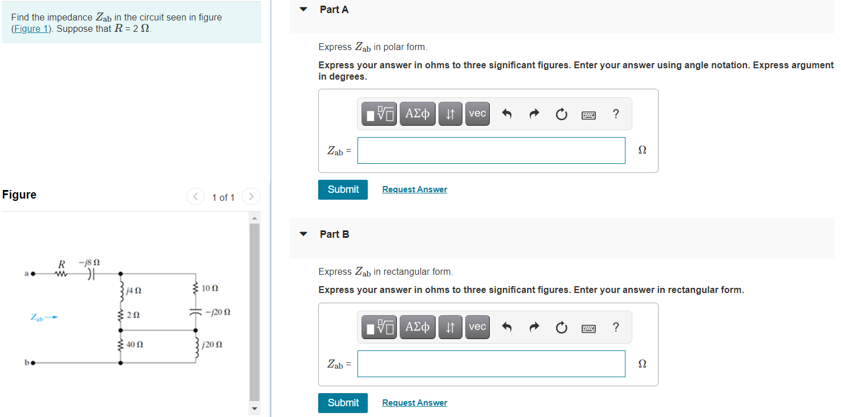
Task: Reset the Part A answer field
Action: point(562,114)
